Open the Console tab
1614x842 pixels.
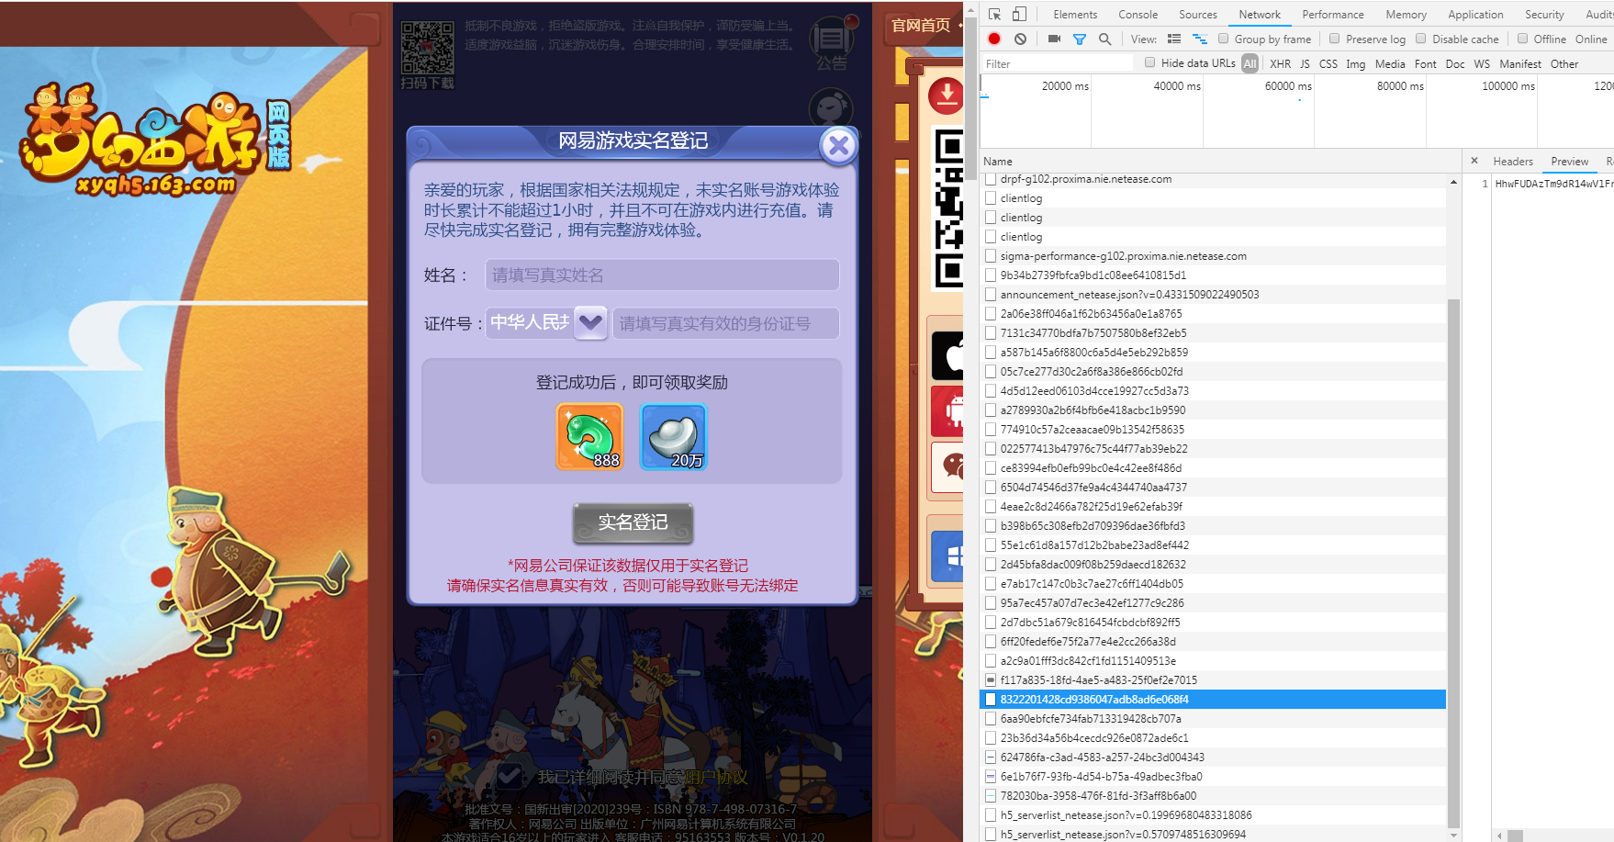coord(1138,15)
